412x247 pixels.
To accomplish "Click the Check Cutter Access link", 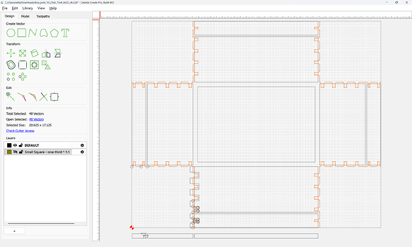I will 20,131.
